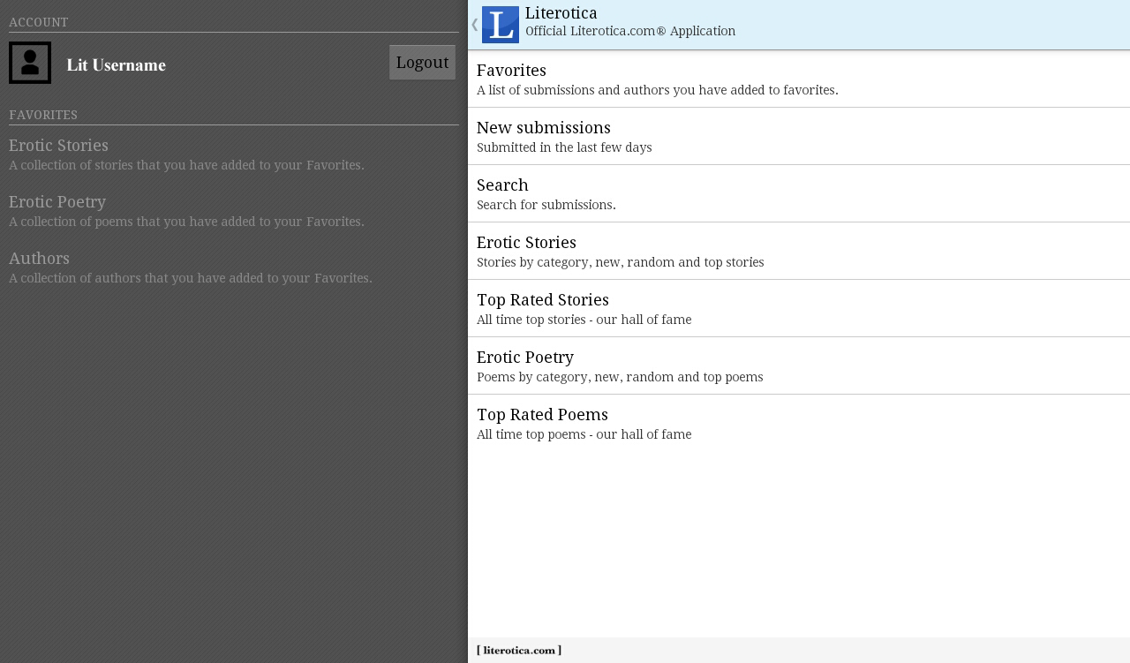Image resolution: width=1130 pixels, height=663 pixels.
Task: Open Favorites list in main menu
Action: 799,79
